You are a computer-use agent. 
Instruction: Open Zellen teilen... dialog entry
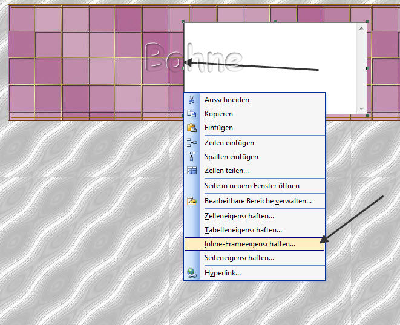tap(255, 171)
